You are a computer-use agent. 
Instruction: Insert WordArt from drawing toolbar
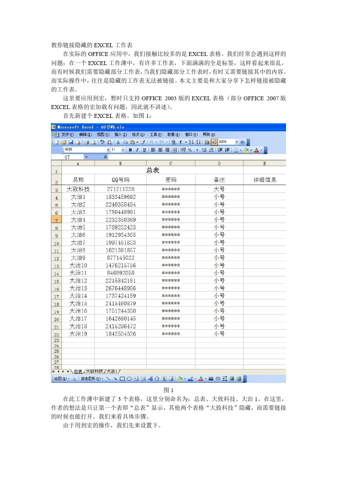tap(150, 379)
